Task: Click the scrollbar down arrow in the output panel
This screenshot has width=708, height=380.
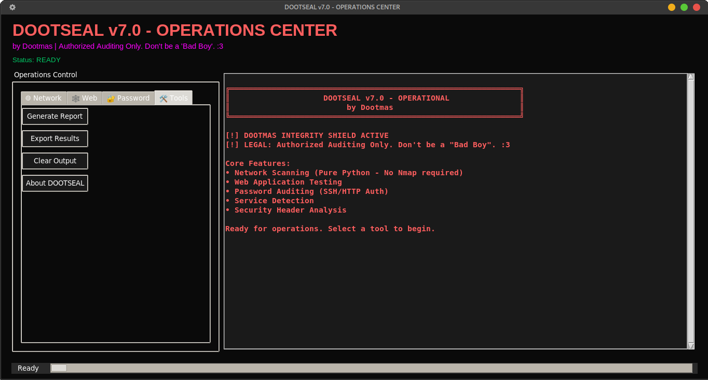Action: (x=691, y=345)
